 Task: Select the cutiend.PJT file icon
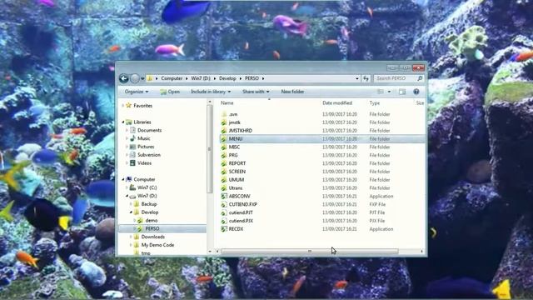(224, 212)
